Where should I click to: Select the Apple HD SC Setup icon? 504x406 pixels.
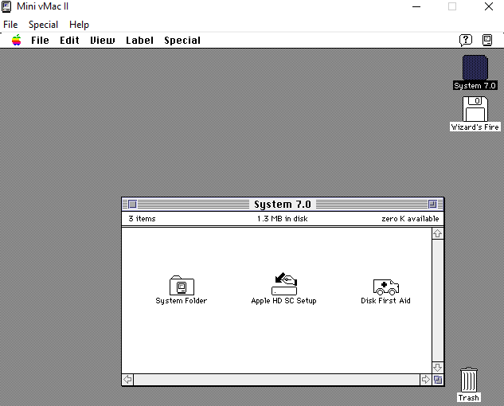click(284, 283)
